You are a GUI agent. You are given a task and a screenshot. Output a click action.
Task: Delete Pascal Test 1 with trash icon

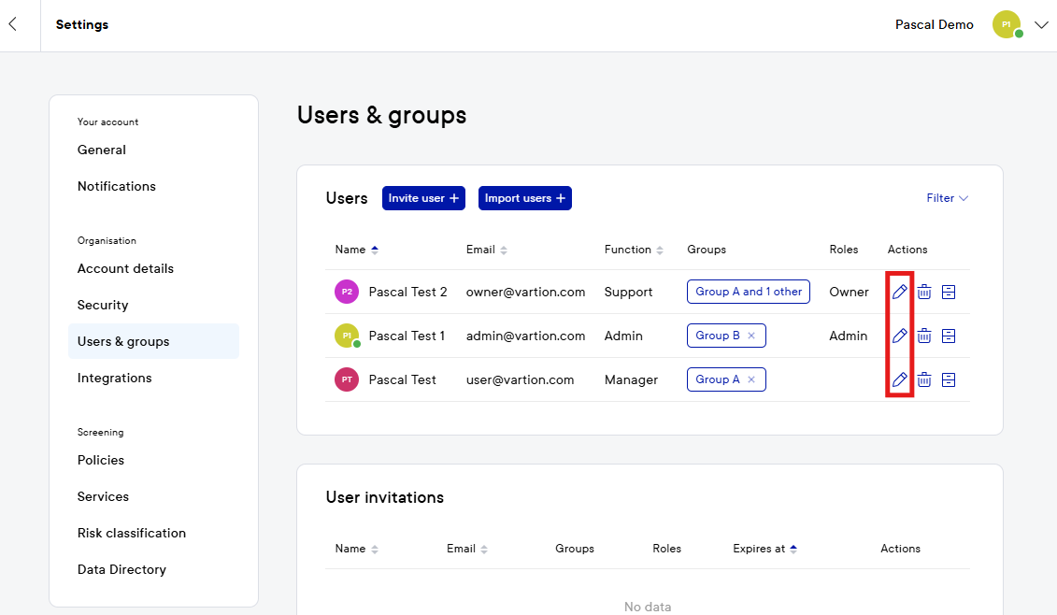[924, 336]
